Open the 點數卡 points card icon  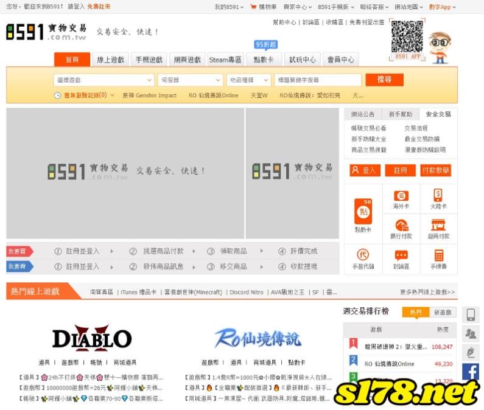tap(363, 211)
